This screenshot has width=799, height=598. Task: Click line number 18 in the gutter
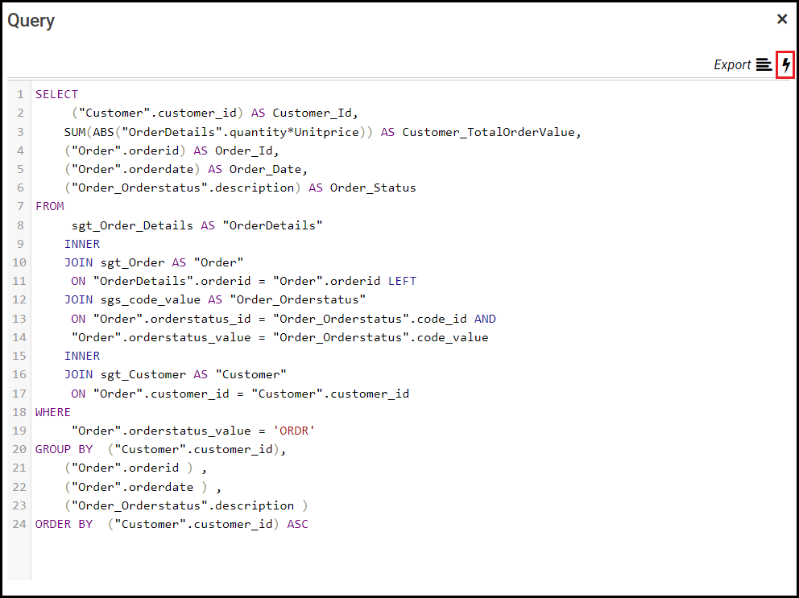[19, 412]
